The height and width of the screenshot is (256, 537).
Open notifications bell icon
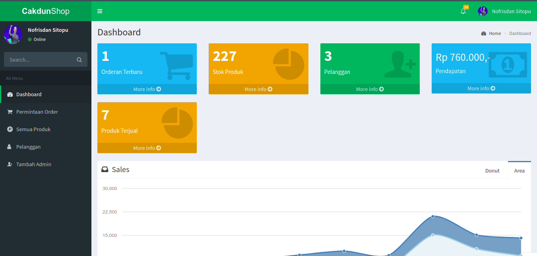point(463,12)
